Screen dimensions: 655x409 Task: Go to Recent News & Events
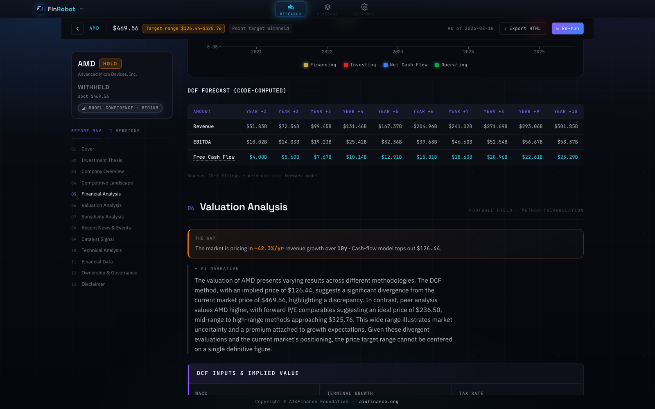pyautogui.click(x=106, y=228)
